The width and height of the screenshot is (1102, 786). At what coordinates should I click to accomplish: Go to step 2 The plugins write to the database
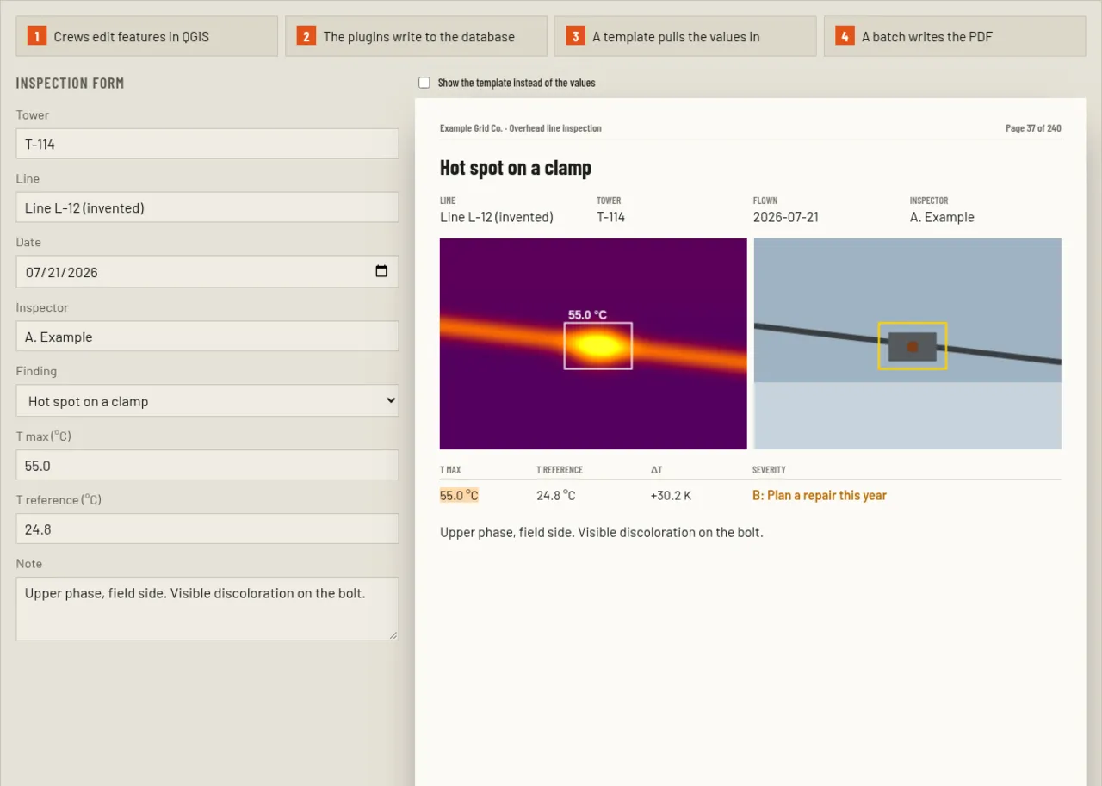coord(417,36)
